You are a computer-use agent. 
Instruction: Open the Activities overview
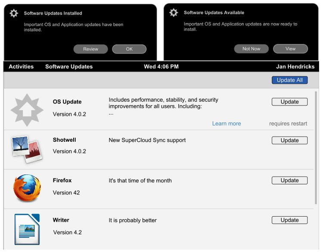tap(21, 67)
